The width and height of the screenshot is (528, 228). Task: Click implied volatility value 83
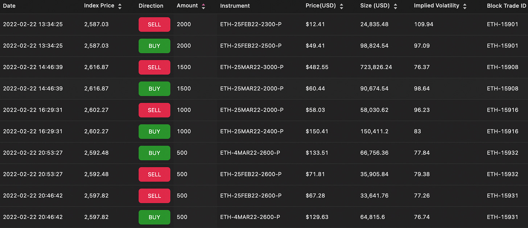417,131
